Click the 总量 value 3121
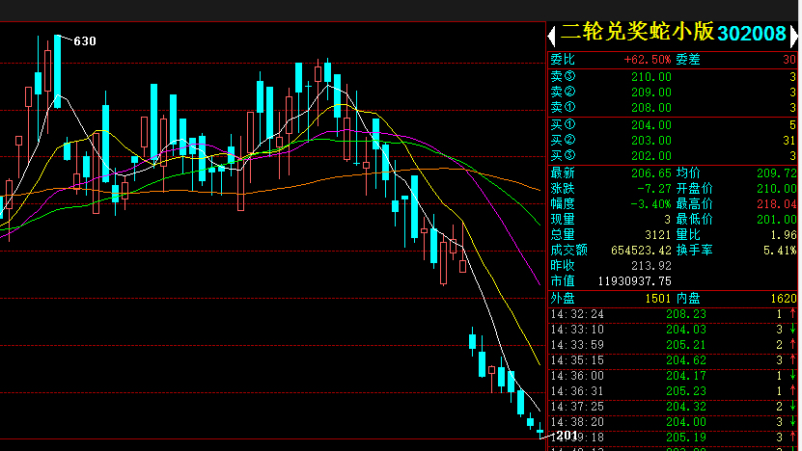802x451 pixels. [658, 235]
